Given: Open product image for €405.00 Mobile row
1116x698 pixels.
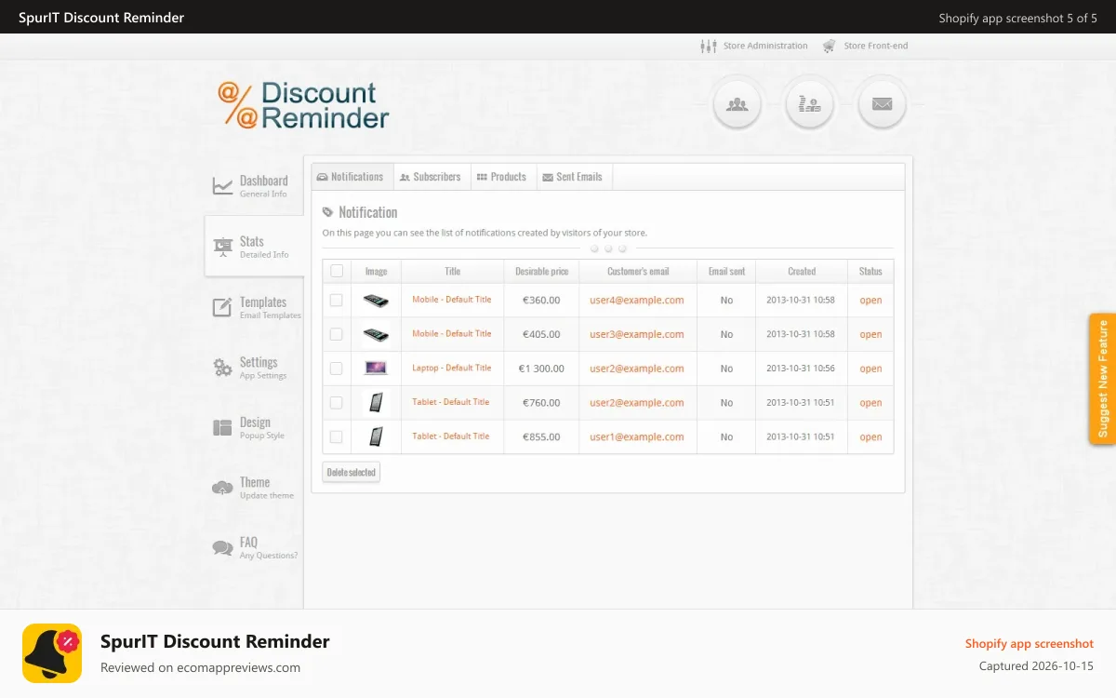Looking at the screenshot, I should tap(376, 334).
